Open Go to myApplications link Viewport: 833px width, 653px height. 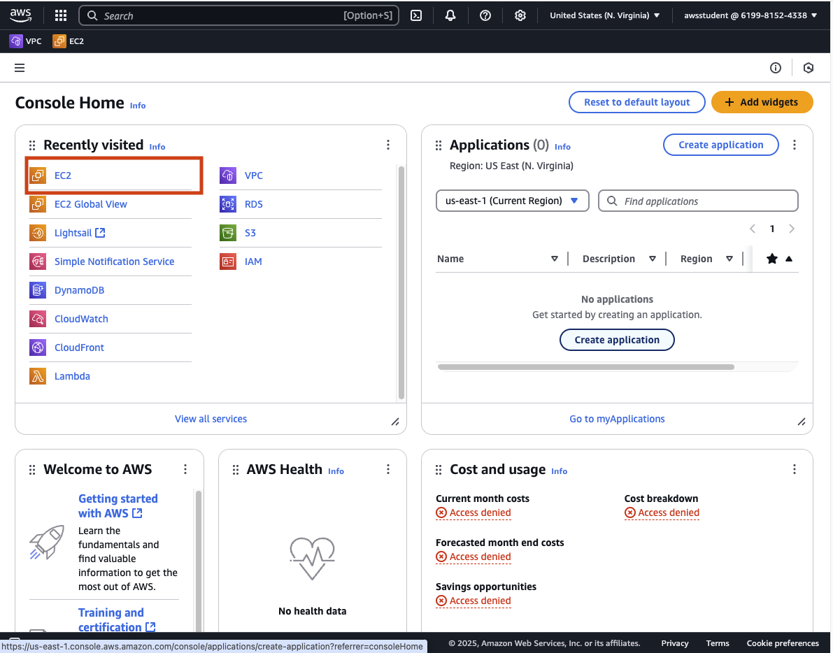tap(617, 419)
